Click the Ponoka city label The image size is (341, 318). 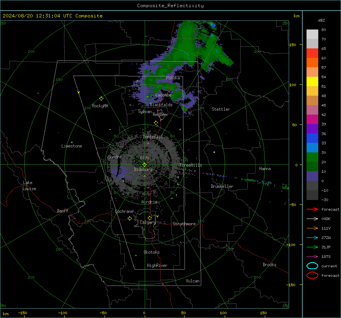(173, 78)
